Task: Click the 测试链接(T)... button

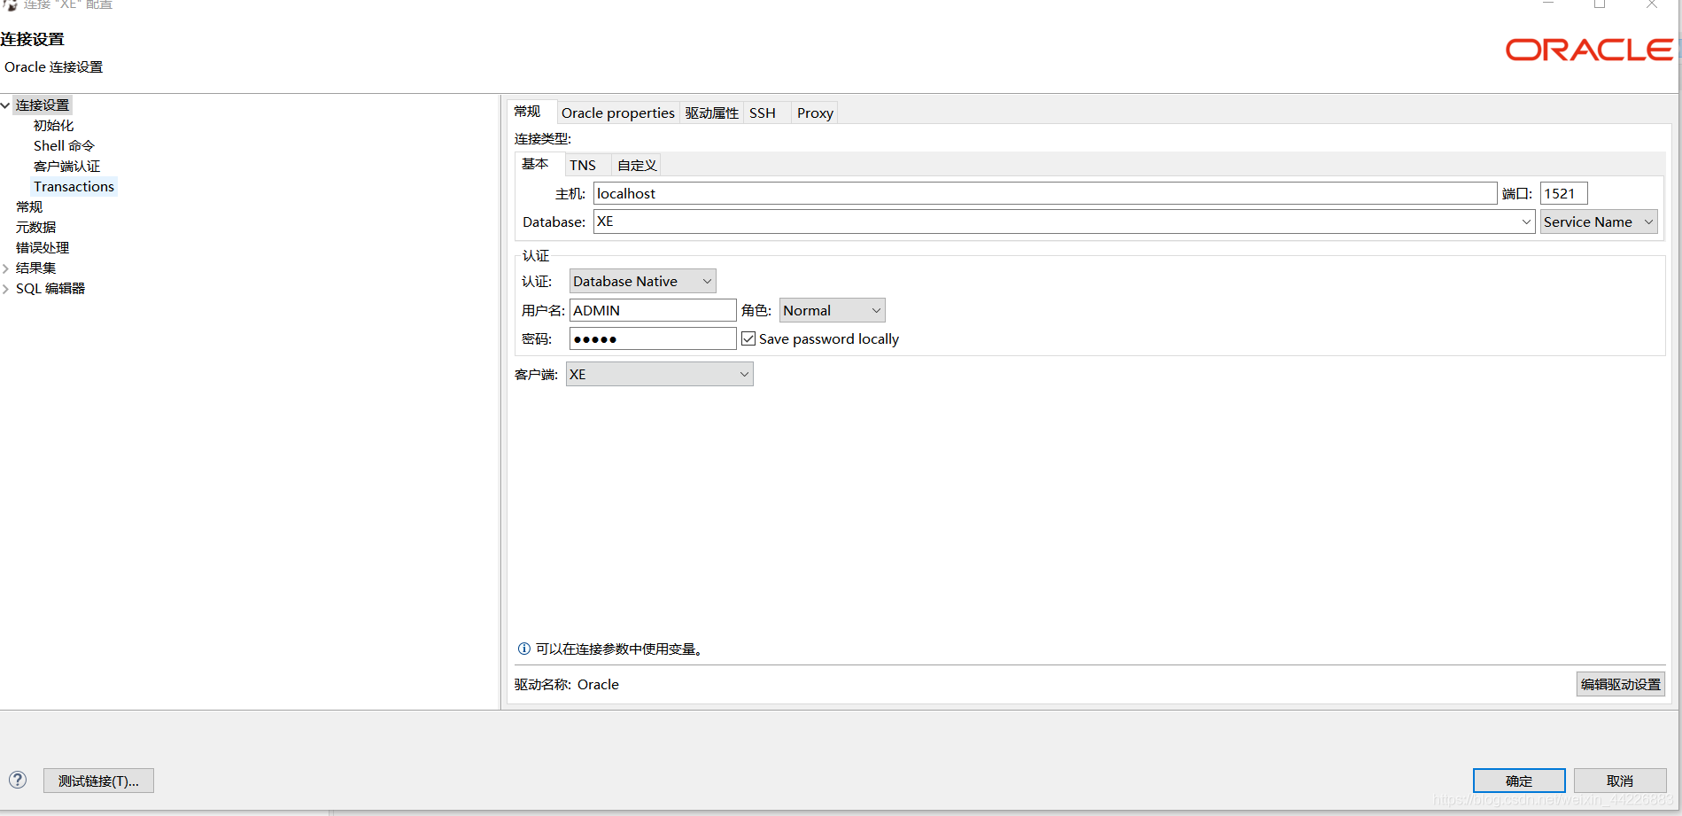Action: (98, 781)
